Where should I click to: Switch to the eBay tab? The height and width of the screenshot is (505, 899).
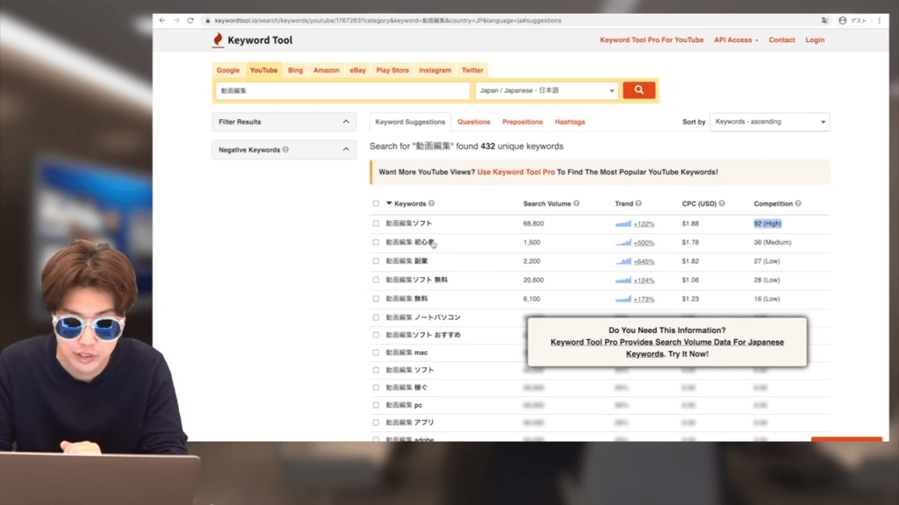(x=358, y=70)
